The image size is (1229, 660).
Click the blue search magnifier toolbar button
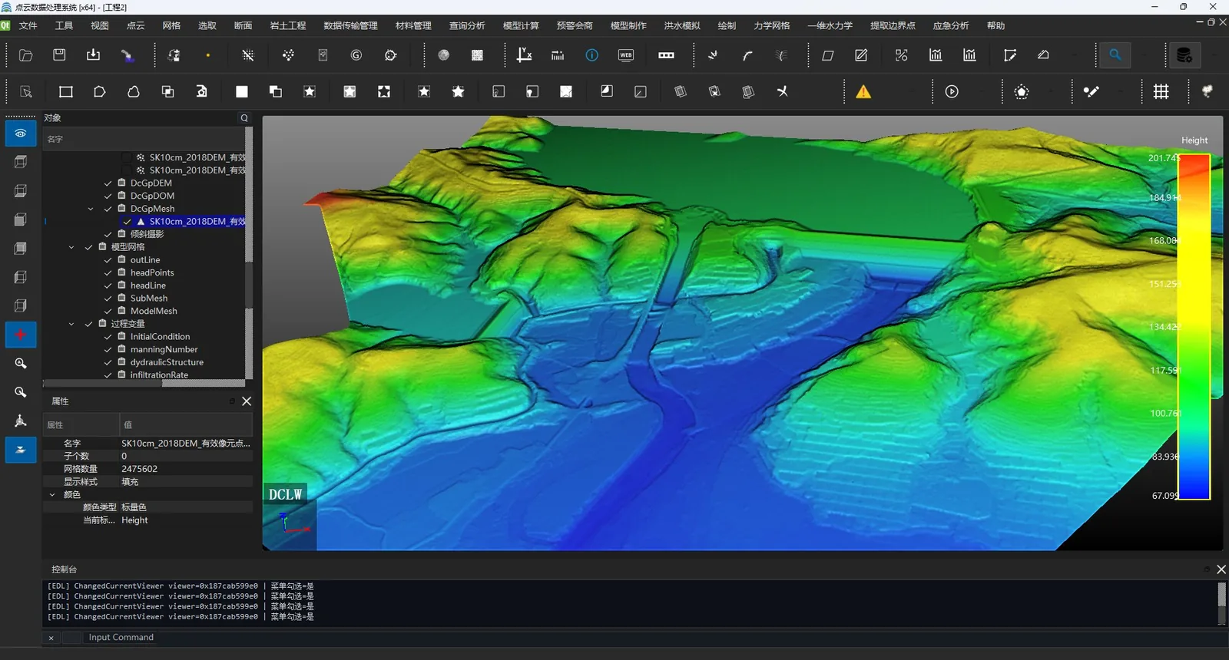coord(1115,55)
